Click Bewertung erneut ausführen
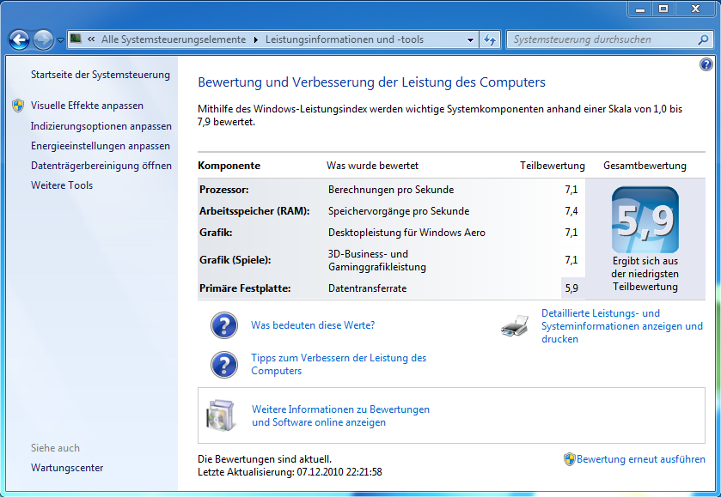 tap(640, 459)
